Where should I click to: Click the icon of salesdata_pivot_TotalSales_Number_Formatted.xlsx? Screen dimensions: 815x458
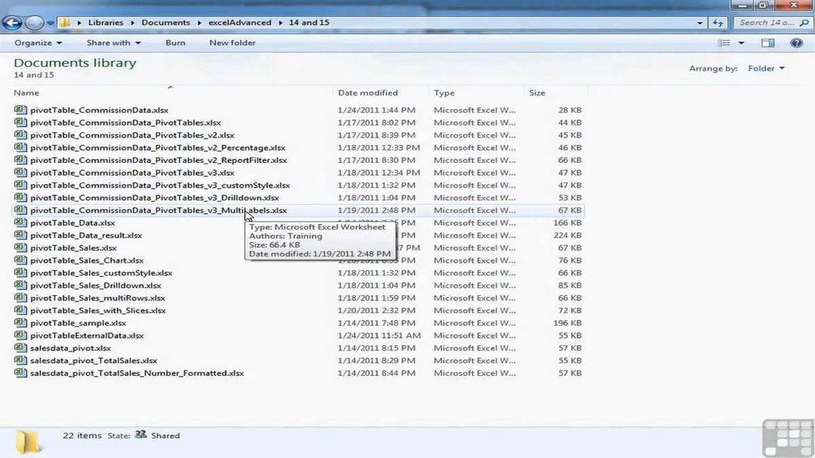point(20,373)
